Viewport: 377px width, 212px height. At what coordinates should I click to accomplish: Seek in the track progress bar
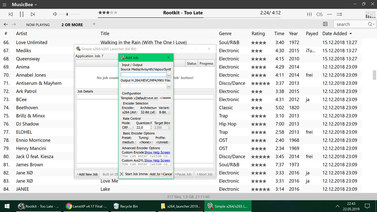(x=189, y=18)
